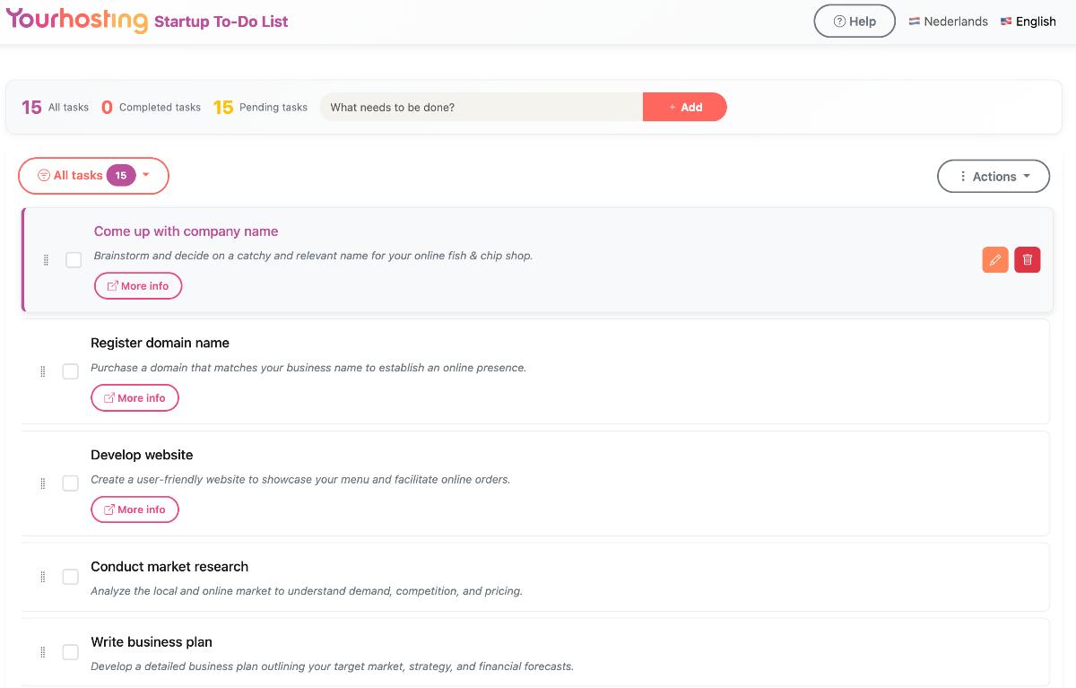
Task: Click the edit pencil icon on the highlighted task
Action: point(995,259)
